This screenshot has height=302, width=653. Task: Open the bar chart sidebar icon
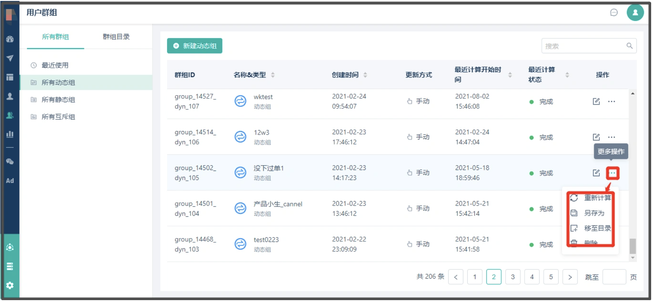click(x=10, y=134)
